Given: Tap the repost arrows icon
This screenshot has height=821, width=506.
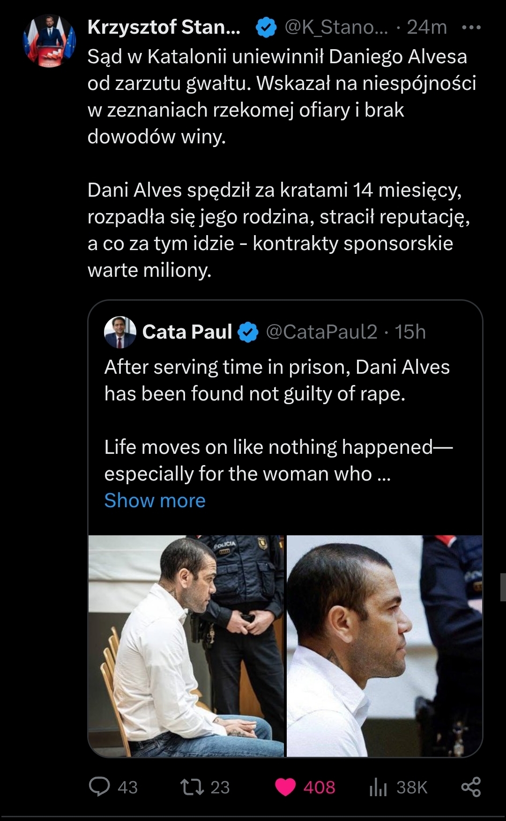Looking at the screenshot, I should coord(192,787).
